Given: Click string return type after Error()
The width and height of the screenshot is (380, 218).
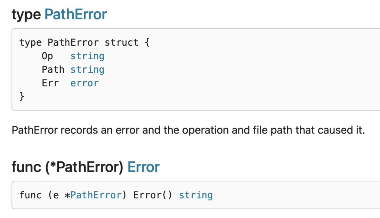Looking at the screenshot, I should pos(196,195).
